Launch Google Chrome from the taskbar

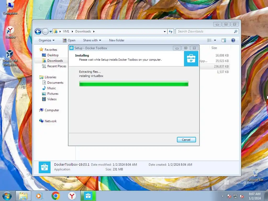click(55, 196)
